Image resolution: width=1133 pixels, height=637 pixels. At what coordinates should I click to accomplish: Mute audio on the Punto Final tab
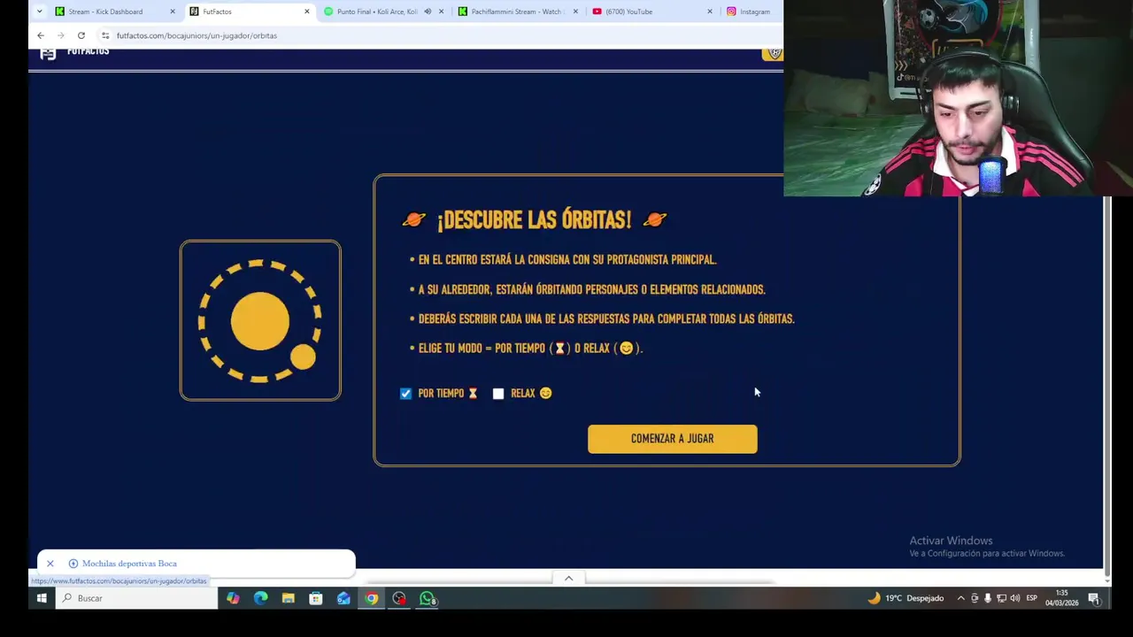428,12
